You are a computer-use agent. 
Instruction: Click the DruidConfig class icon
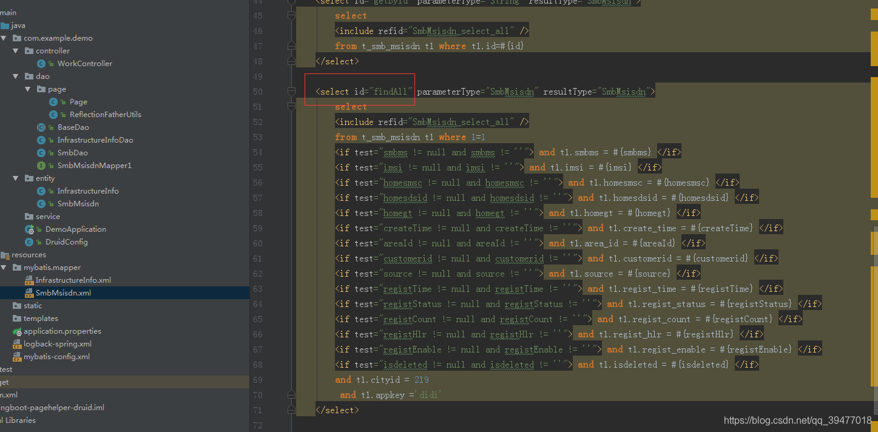click(29, 242)
